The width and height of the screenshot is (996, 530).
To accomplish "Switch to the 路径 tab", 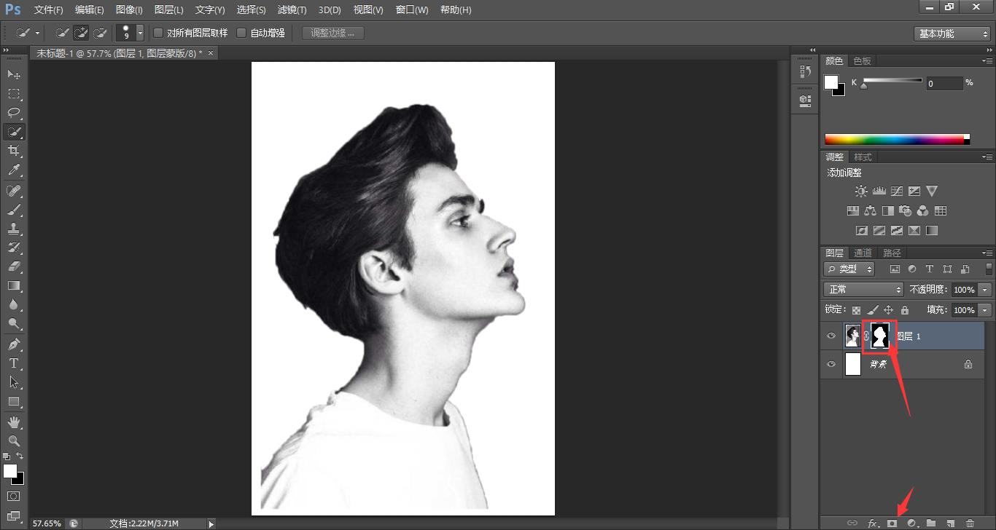I will [x=892, y=253].
